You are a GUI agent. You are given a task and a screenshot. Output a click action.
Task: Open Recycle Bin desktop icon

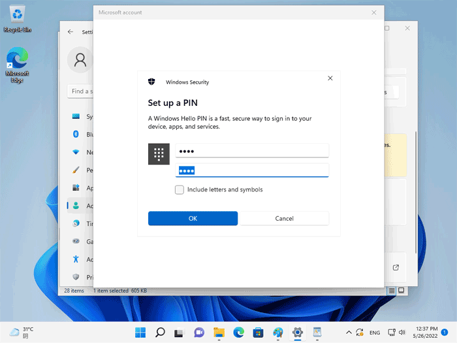click(x=18, y=19)
